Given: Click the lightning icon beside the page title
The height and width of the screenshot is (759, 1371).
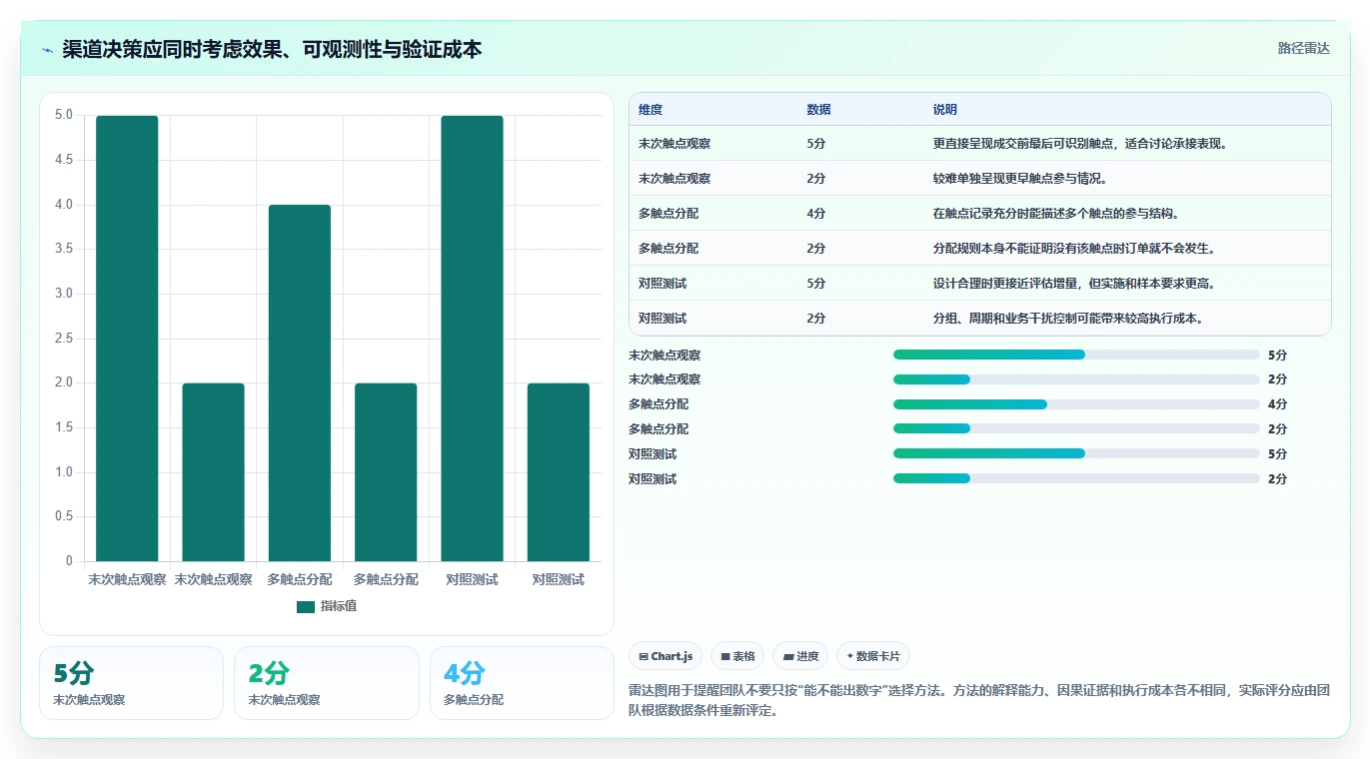Looking at the screenshot, I should (48, 50).
